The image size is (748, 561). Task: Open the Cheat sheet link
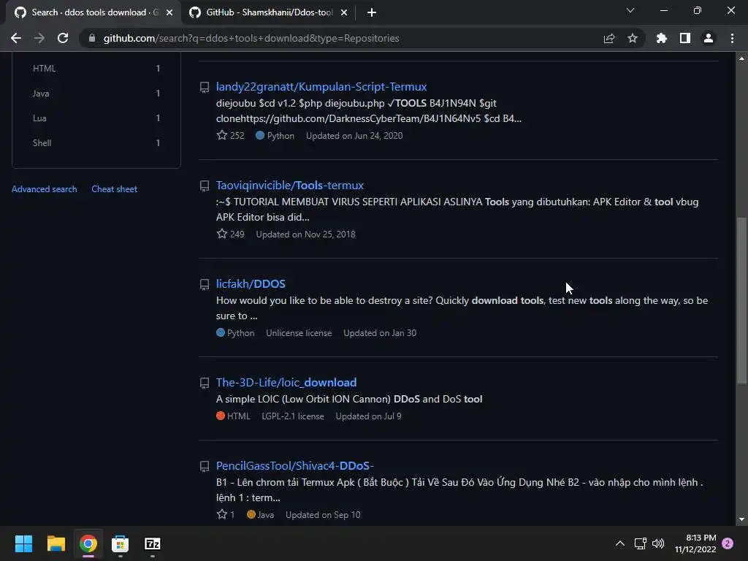pyautogui.click(x=115, y=189)
